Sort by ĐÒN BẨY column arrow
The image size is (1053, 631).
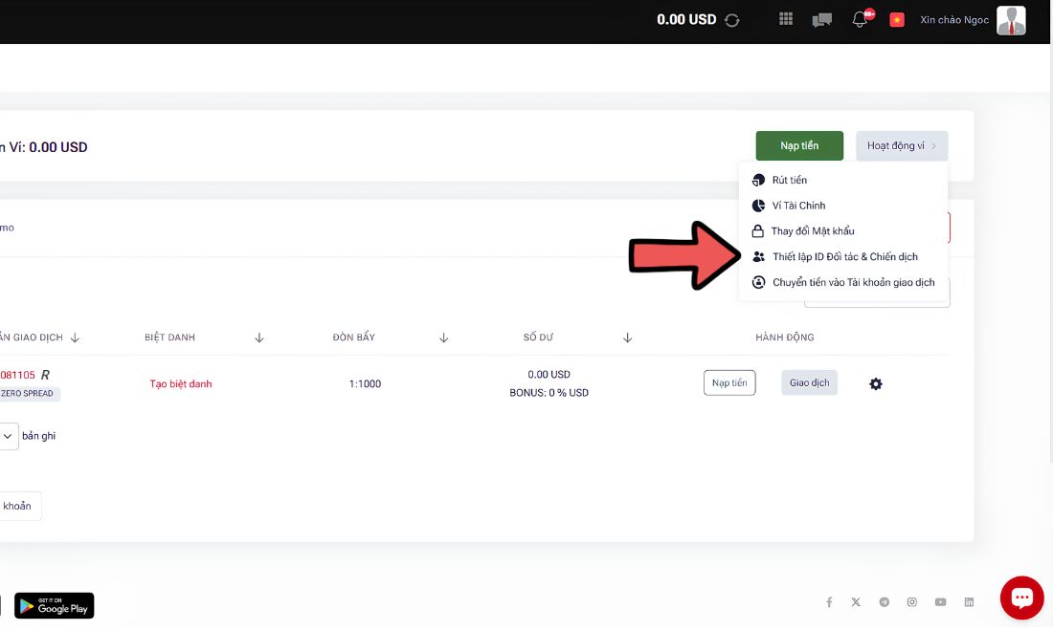444,337
